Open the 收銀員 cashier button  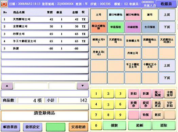point(166,4)
